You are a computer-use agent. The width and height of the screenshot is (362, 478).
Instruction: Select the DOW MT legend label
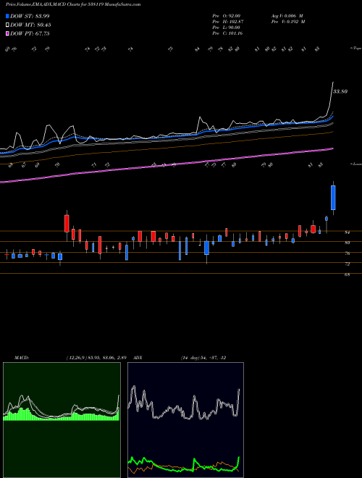[x=30, y=25]
